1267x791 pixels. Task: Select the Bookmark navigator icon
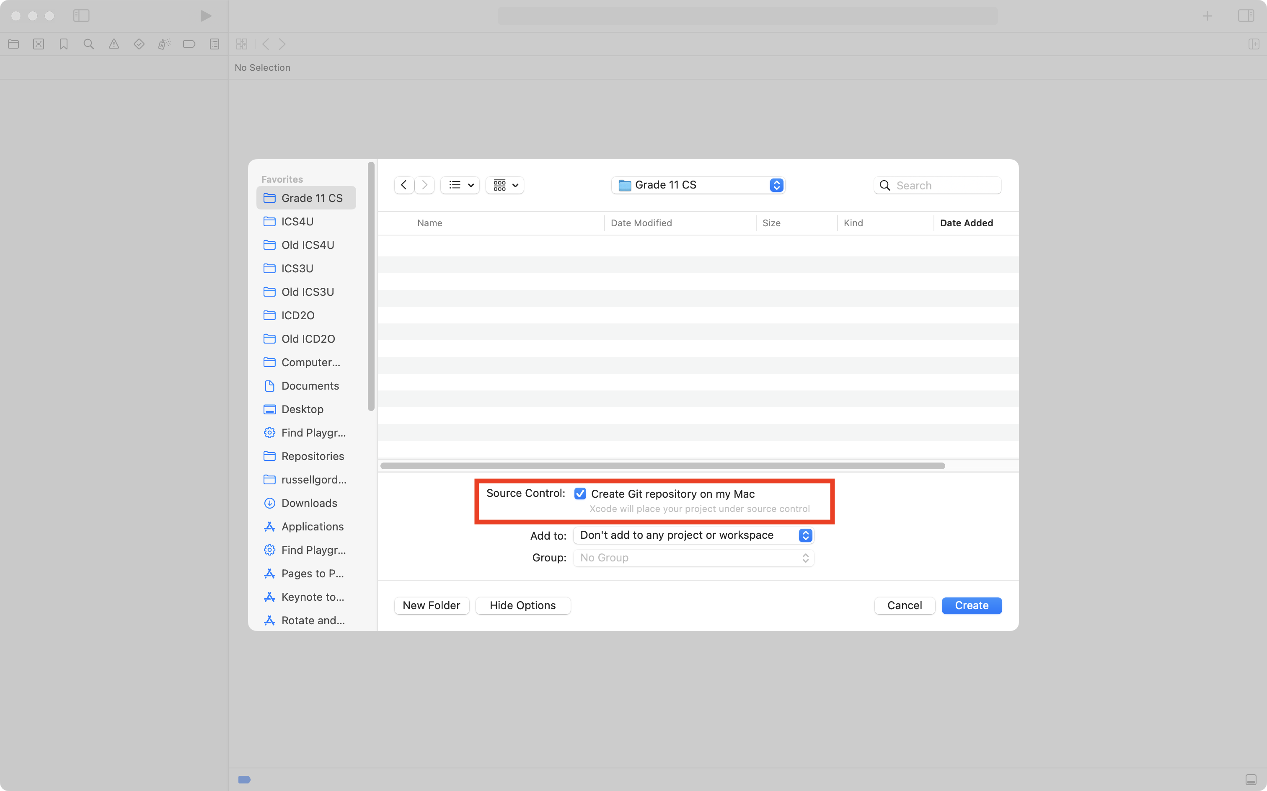[63, 44]
